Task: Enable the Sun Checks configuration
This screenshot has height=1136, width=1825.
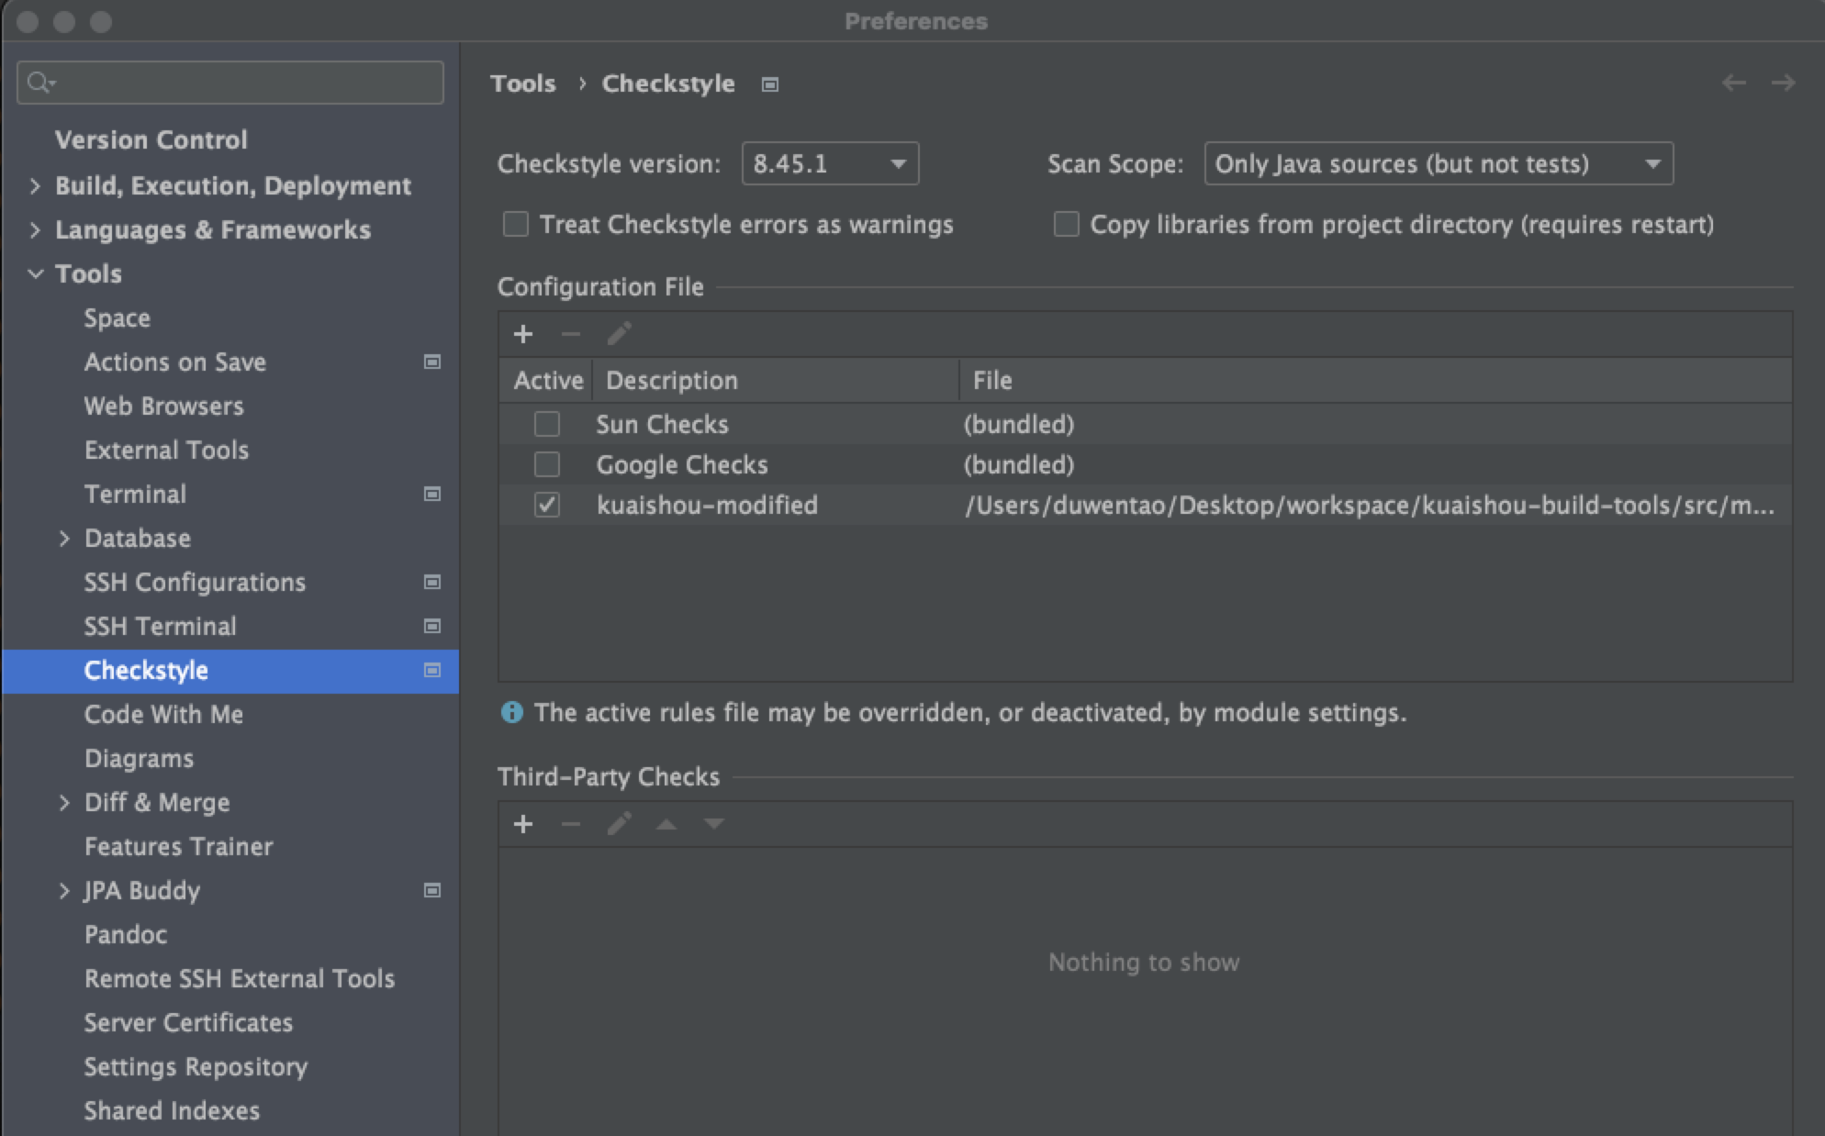Action: 547,424
